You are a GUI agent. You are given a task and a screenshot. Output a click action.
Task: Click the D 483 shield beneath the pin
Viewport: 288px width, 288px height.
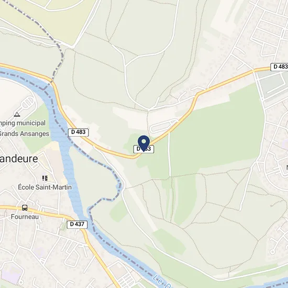click(143, 149)
